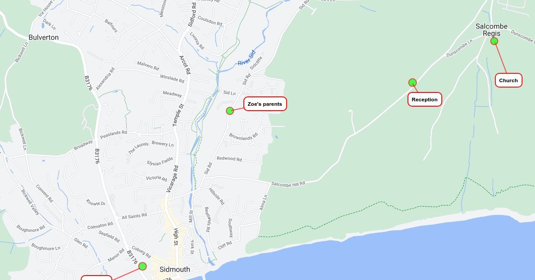Click the River Sid label

(247, 59)
